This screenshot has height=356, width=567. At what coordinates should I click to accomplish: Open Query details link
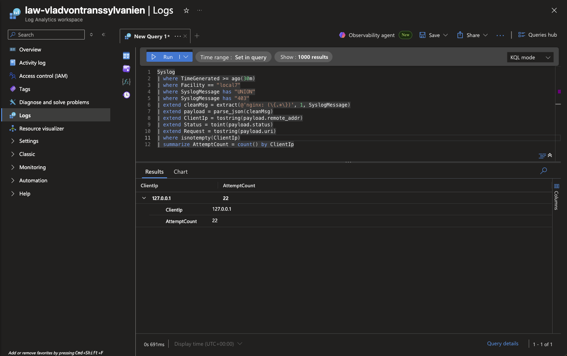point(502,344)
